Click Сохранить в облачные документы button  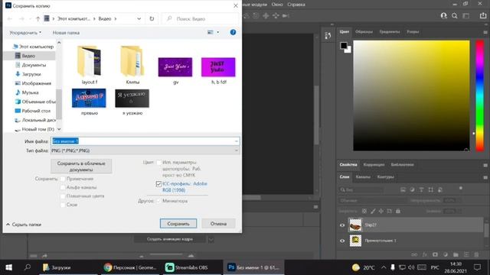coord(81,167)
